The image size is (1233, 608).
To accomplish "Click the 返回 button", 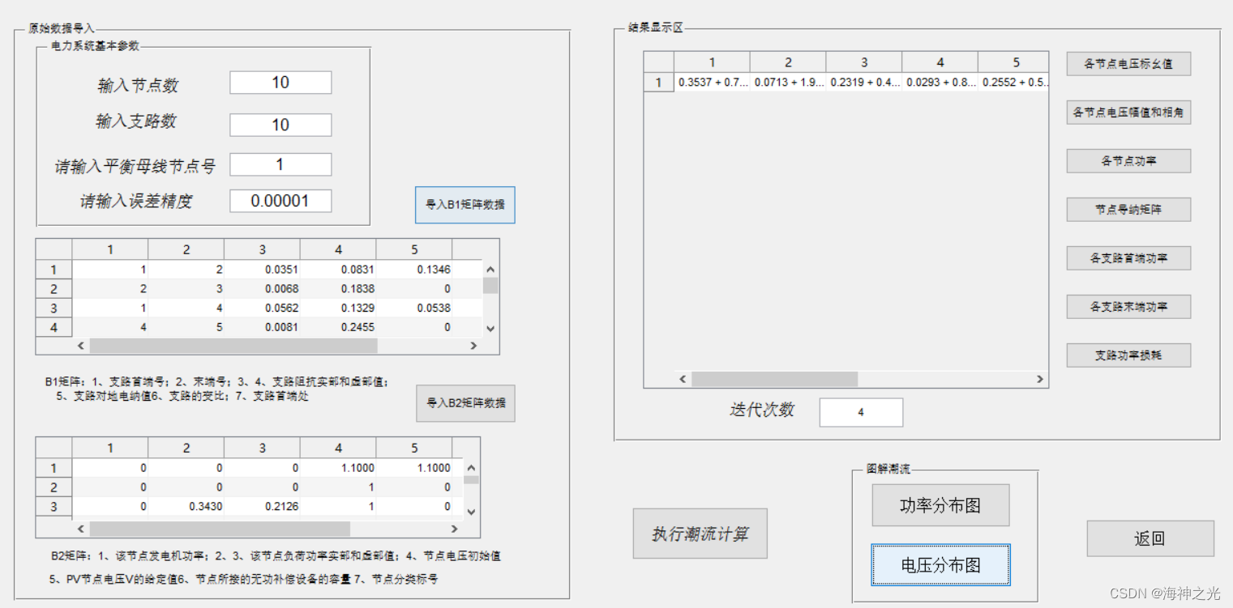I will [x=1150, y=538].
